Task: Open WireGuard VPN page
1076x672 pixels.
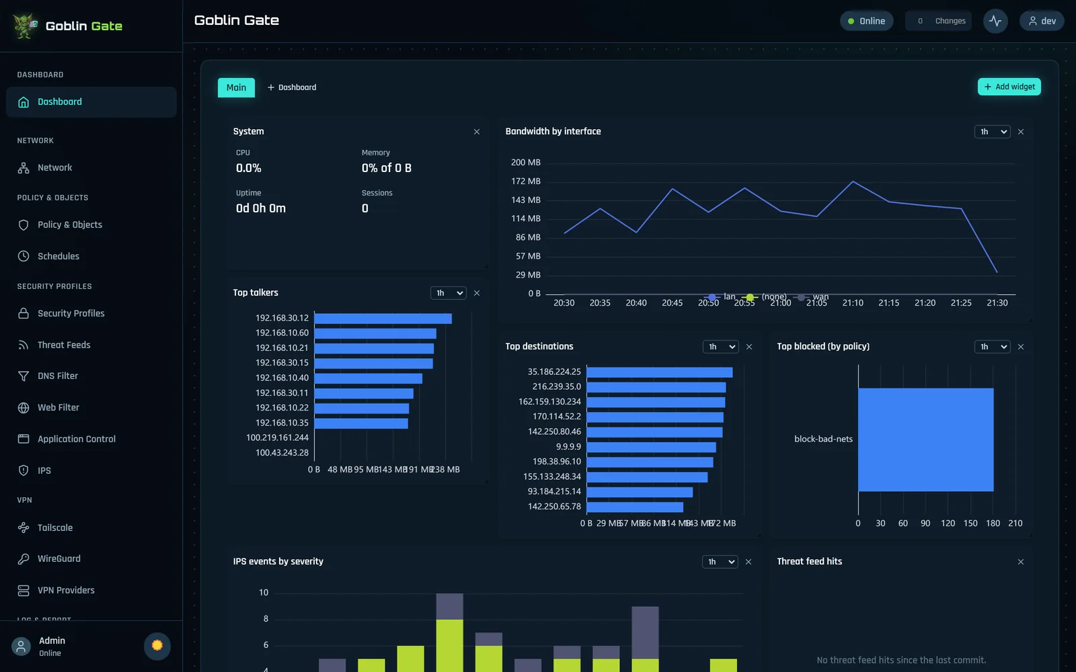Action: (x=91, y=559)
